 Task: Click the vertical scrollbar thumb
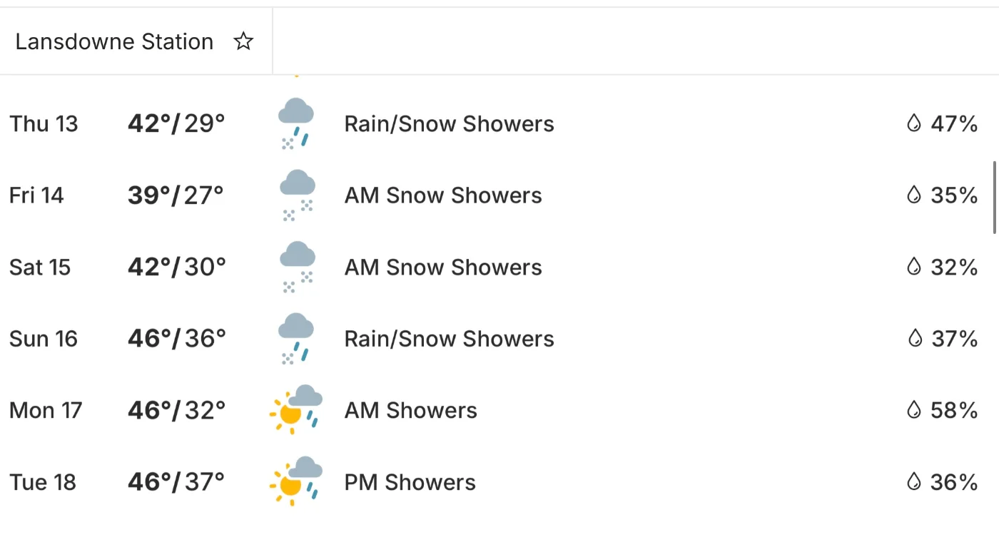pos(995,198)
